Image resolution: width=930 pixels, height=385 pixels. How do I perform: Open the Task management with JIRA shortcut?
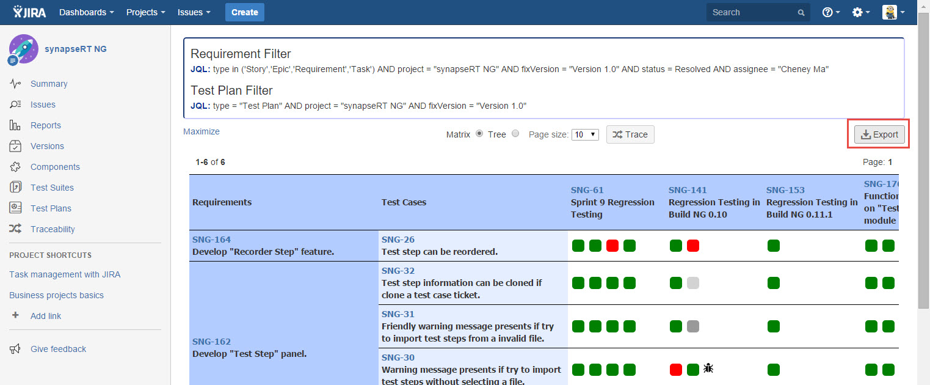click(65, 274)
